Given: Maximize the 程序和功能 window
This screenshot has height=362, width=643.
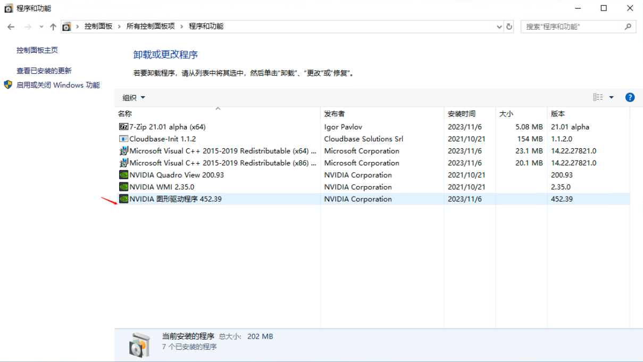Looking at the screenshot, I should click(604, 8).
